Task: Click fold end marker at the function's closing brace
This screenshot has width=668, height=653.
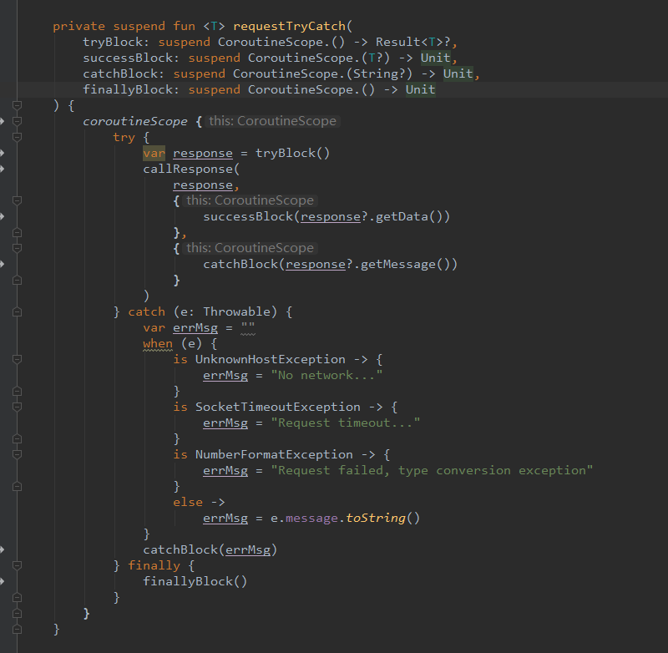Action: coord(17,629)
